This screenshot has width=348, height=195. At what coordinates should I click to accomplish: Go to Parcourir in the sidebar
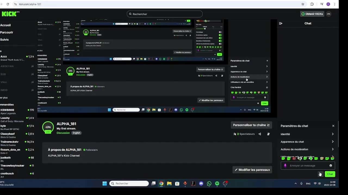[x=7, y=32]
